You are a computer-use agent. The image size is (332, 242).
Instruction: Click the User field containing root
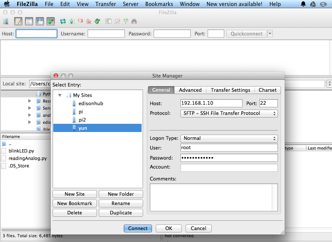(229, 148)
